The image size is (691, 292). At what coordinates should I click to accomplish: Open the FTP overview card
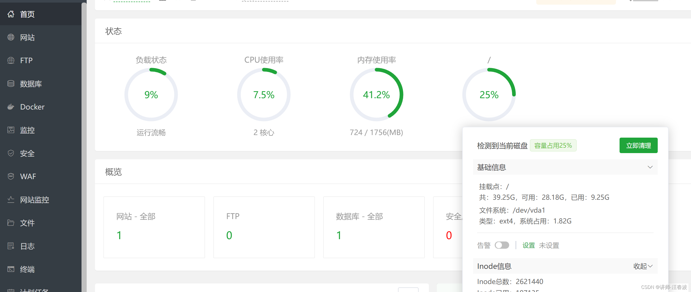click(264, 227)
